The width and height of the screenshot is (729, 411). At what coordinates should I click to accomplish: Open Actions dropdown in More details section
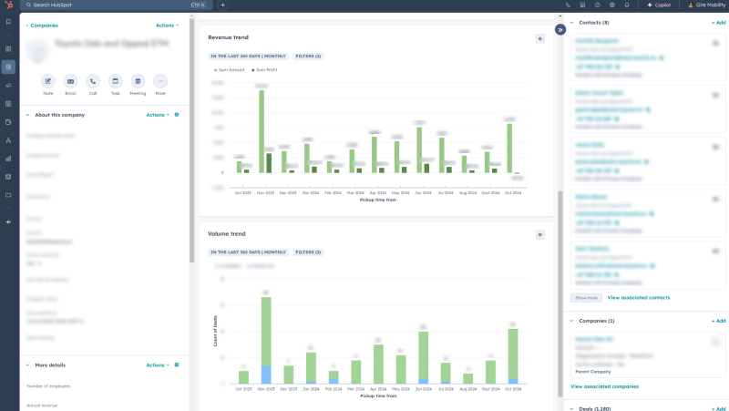pos(158,365)
